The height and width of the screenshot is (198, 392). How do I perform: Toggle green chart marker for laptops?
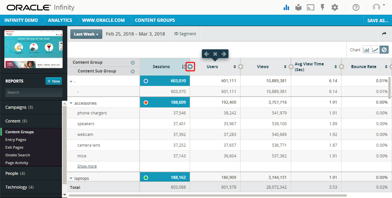[146, 178]
